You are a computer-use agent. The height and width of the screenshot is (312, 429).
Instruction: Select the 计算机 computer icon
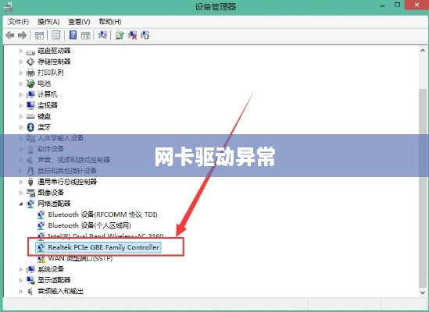click(x=30, y=94)
